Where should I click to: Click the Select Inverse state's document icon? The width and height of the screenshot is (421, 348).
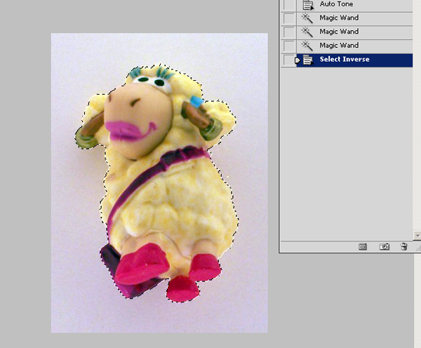pyautogui.click(x=308, y=60)
